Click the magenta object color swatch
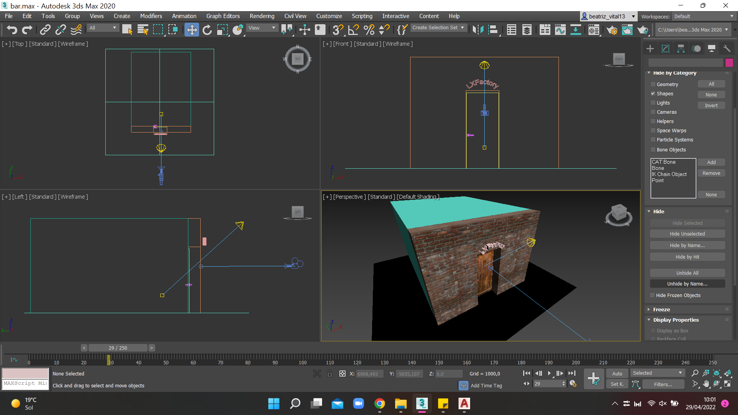The height and width of the screenshot is (415, 738). coord(729,63)
